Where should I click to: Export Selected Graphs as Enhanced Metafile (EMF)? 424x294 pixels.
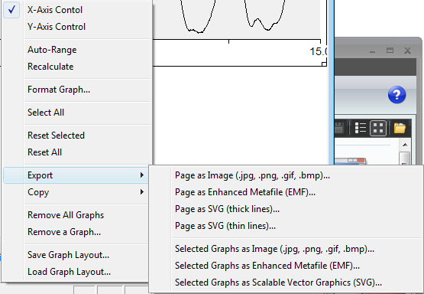tap(286, 266)
